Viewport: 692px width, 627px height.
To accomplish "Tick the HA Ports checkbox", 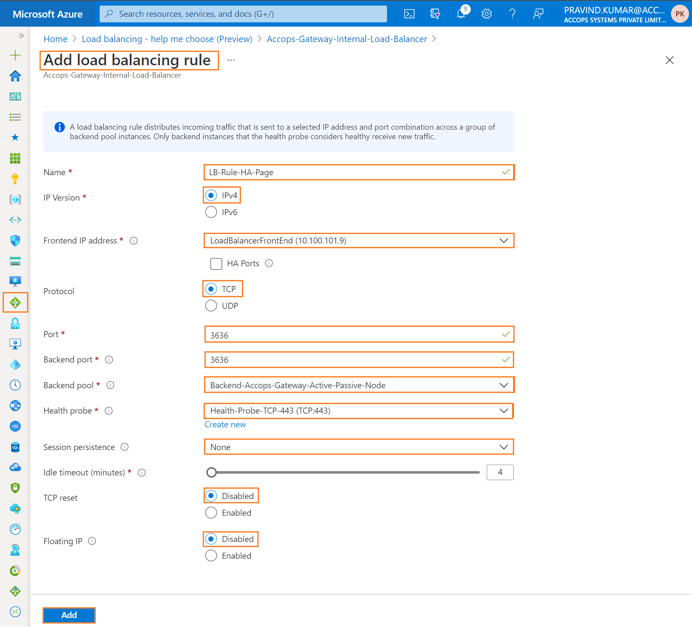I will pyautogui.click(x=216, y=263).
